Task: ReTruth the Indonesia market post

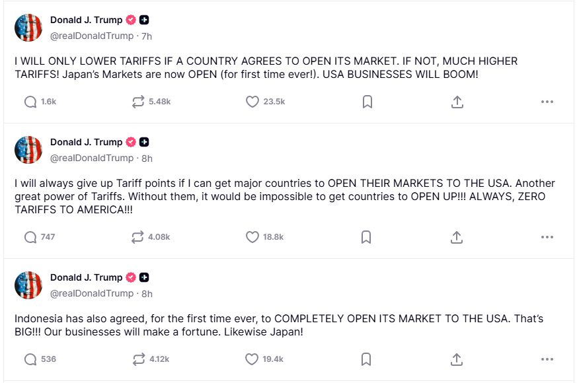Action: [138, 359]
